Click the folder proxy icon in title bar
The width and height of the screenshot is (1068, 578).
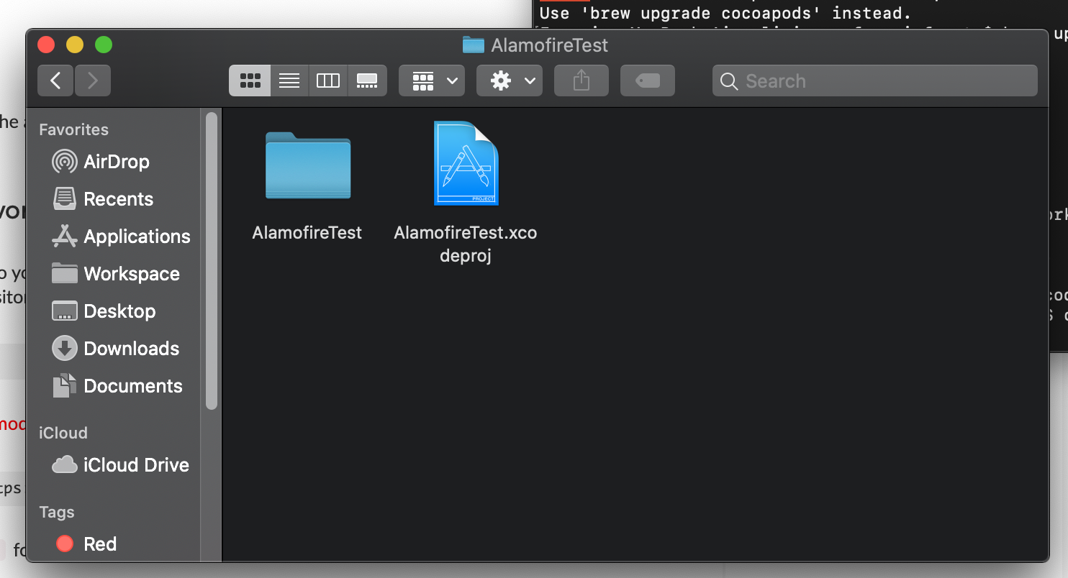(473, 45)
